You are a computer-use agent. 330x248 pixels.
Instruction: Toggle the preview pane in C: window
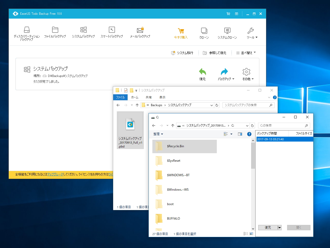[240, 134]
